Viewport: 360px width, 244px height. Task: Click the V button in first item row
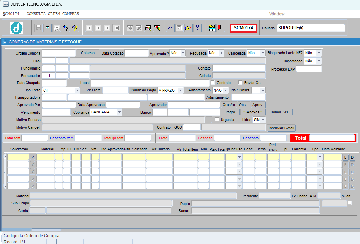click(33, 157)
